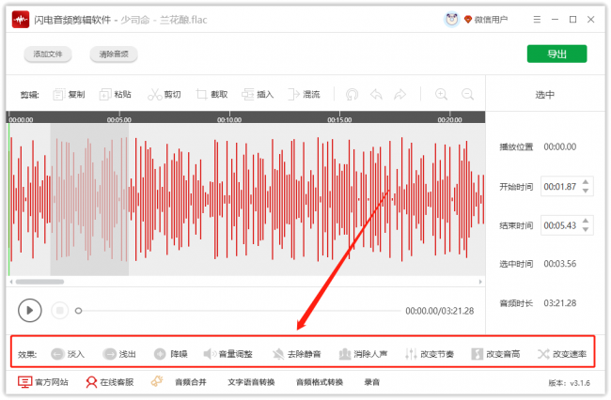This screenshot has height=400, width=611.
Task: Click the playback position value 00:00.00 in the side panel
Action: point(560,146)
